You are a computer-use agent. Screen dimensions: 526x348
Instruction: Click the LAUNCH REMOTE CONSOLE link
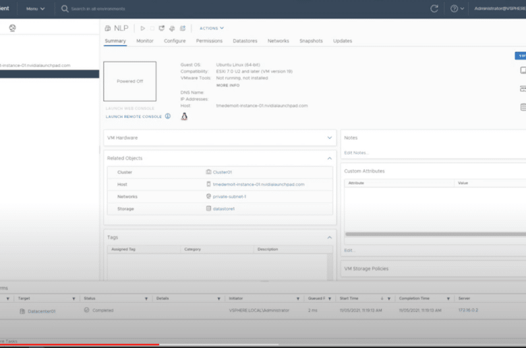point(134,117)
